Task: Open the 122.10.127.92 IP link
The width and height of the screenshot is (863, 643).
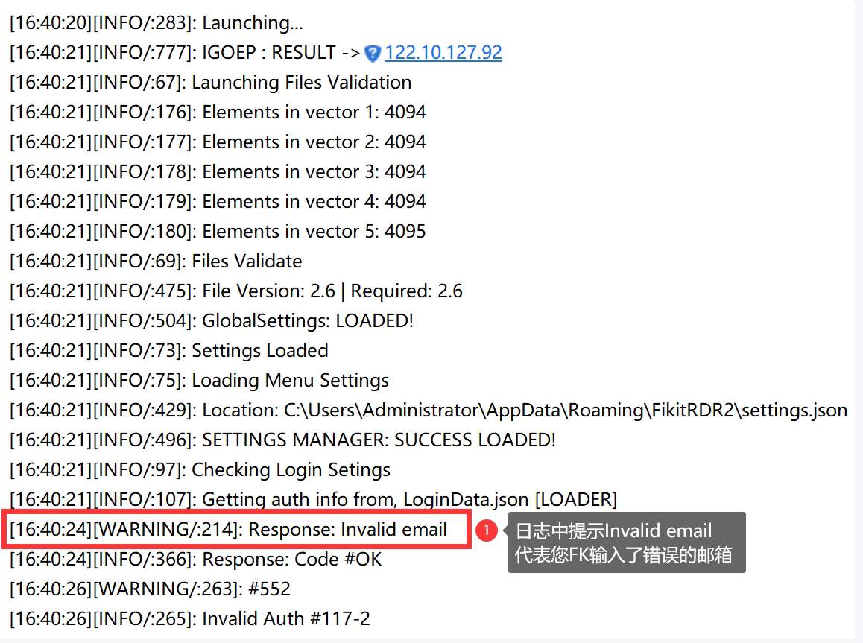Action: pos(443,52)
